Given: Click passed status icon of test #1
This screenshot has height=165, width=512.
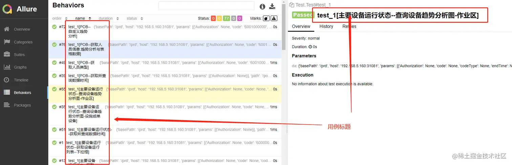Looking at the screenshot, I should (54, 143).
